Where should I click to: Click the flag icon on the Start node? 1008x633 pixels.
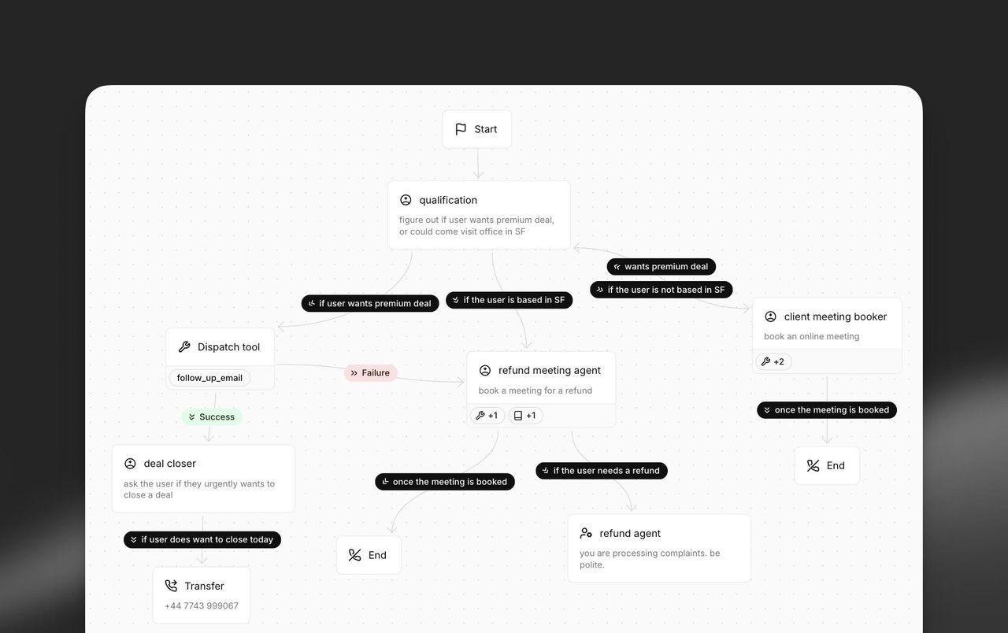tap(461, 128)
